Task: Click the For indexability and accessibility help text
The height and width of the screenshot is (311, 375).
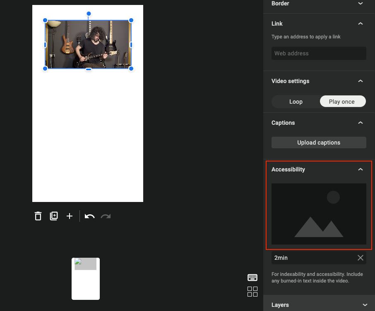Action: pyautogui.click(x=317, y=278)
